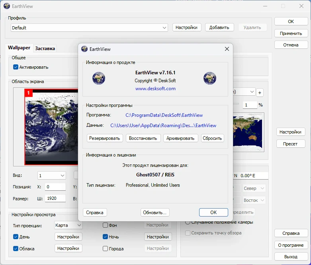The height and width of the screenshot is (265, 311).
Task: Click screen area preview thumbnail number 1
Action: (x=51, y=127)
